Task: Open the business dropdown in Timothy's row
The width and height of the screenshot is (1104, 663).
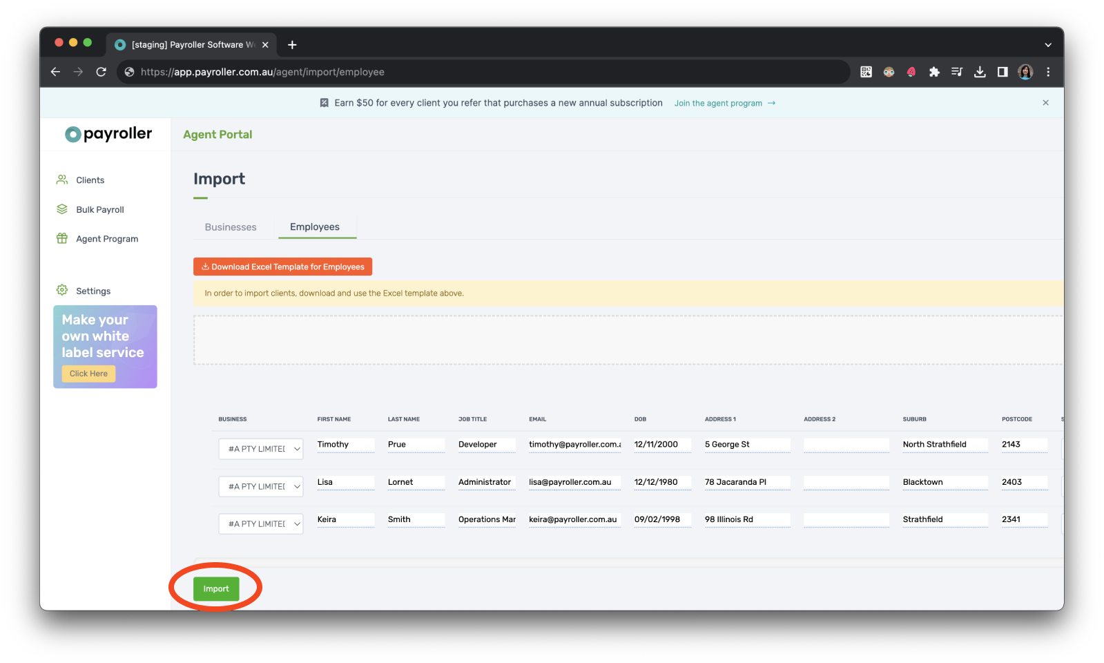Action: (261, 449)
